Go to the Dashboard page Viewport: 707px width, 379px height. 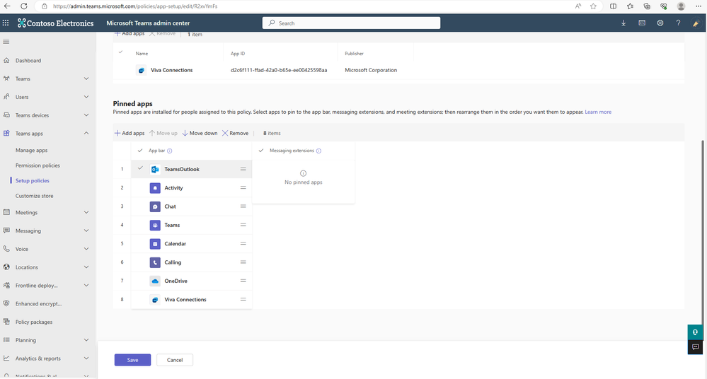(28, 60)
